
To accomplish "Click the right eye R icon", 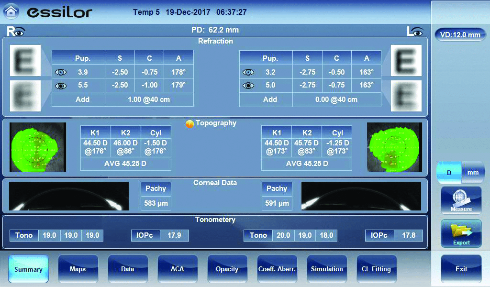I will point(15,32).
